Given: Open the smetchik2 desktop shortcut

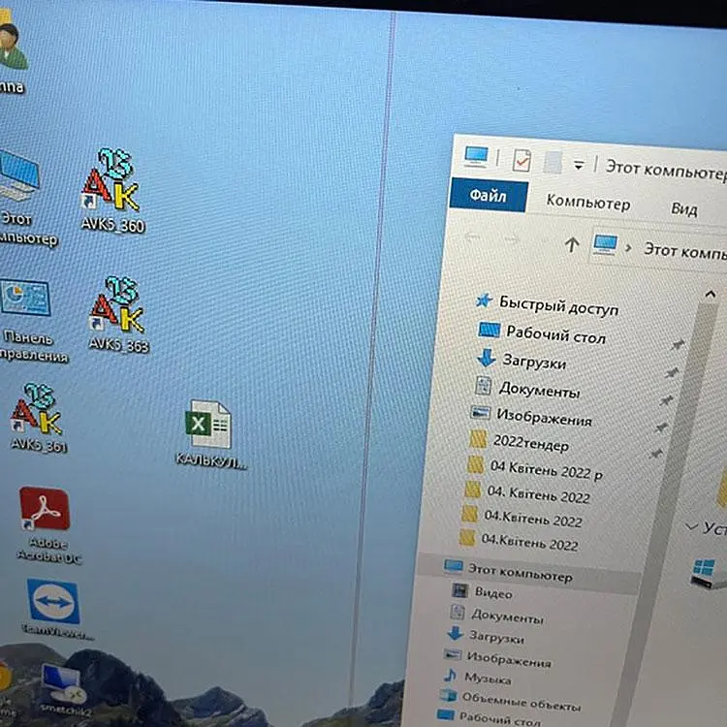Looking at the screenshot, I should pyautogui.click(x=64, y=691).
